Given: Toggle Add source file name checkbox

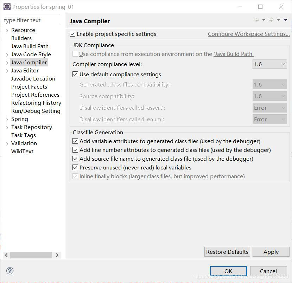Looking at the screenshot, I should pos(75,159).
